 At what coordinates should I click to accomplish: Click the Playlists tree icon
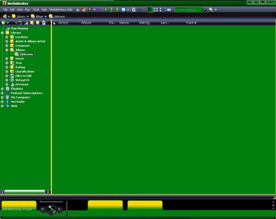[8, 89]
